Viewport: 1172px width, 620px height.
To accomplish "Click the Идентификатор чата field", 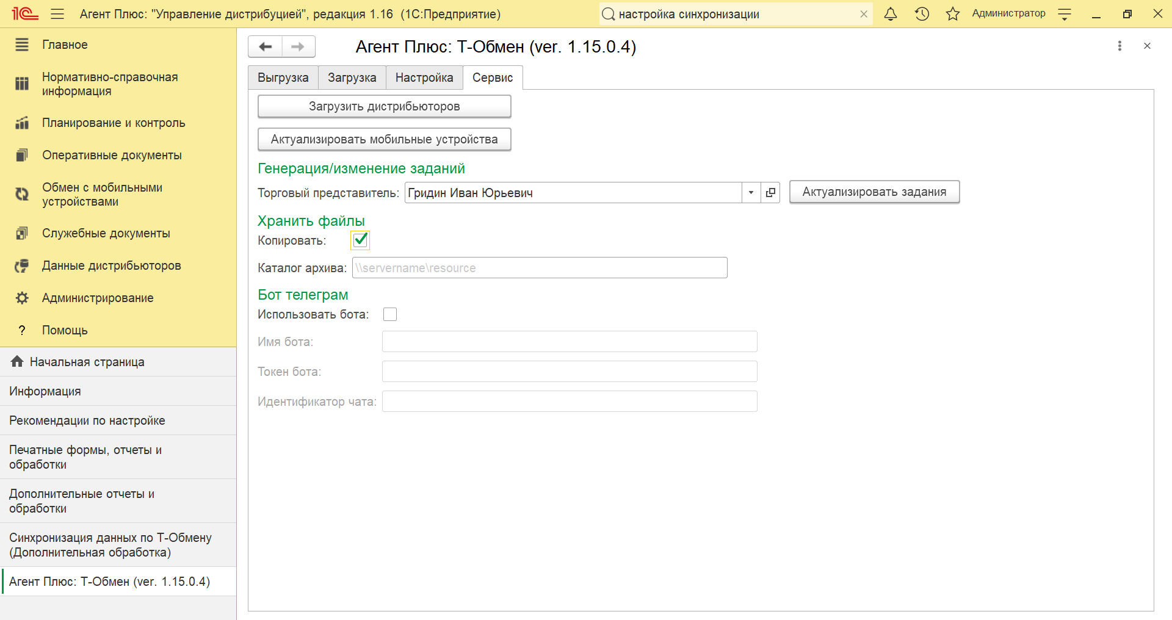I will click(570, 402).
